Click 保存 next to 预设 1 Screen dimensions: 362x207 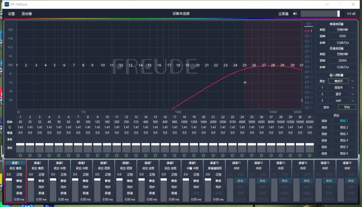pyautogui.click(x=324, y=121)
